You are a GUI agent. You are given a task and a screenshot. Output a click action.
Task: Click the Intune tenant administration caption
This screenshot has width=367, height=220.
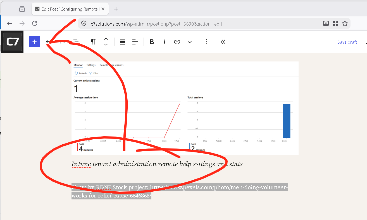tap(157, 164)
